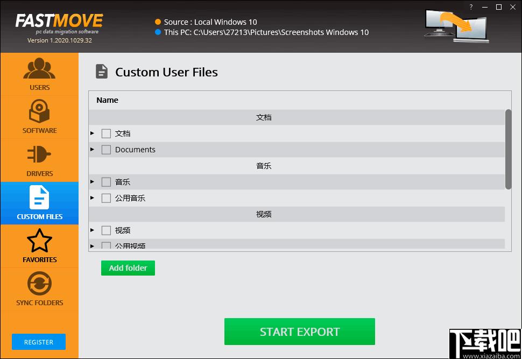The image size is (522, 359).
Task: Click the PC transfer illustration in header
Action: tap(457, 26)
